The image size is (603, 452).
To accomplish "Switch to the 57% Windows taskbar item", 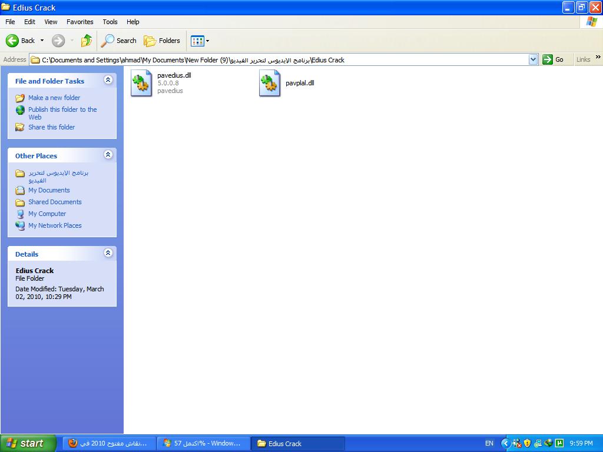I will click(x=203, y=444).
